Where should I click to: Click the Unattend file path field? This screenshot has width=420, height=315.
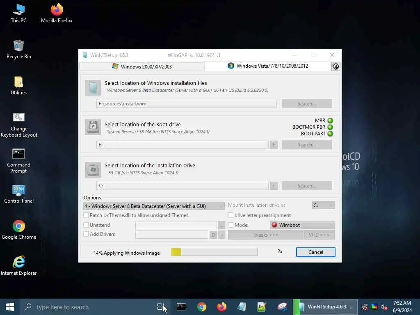(176, 225)
